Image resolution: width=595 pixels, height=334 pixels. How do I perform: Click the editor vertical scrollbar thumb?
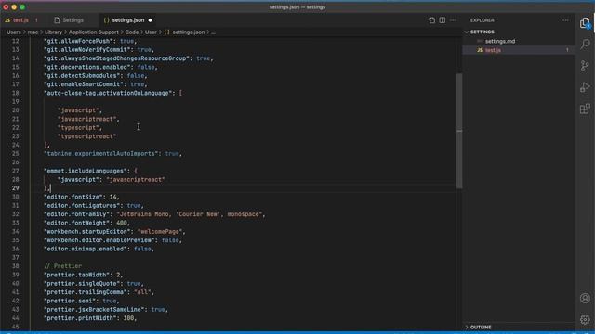(459, 131)
